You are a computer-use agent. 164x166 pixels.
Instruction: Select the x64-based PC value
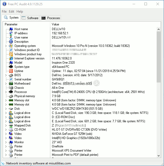tap(61, 67)
